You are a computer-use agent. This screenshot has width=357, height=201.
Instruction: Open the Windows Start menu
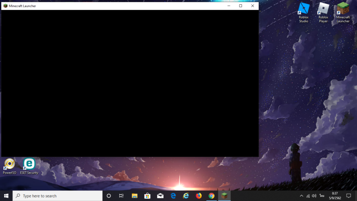pyautogui.click(x=6, y=196)
